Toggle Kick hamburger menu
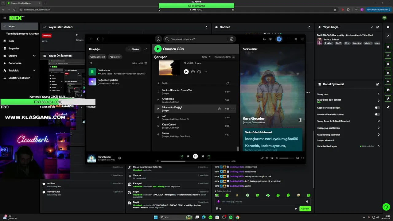This screenshot has width=393, height=221. [5, 18]
